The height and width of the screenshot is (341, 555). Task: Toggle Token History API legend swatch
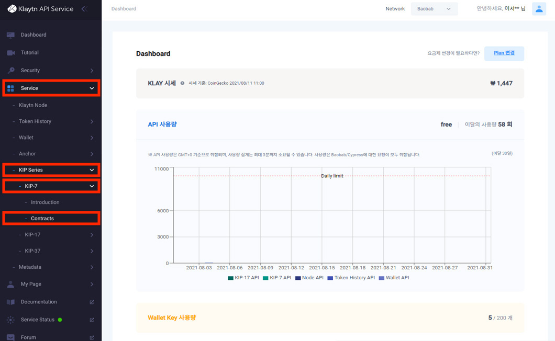point(330,278)
